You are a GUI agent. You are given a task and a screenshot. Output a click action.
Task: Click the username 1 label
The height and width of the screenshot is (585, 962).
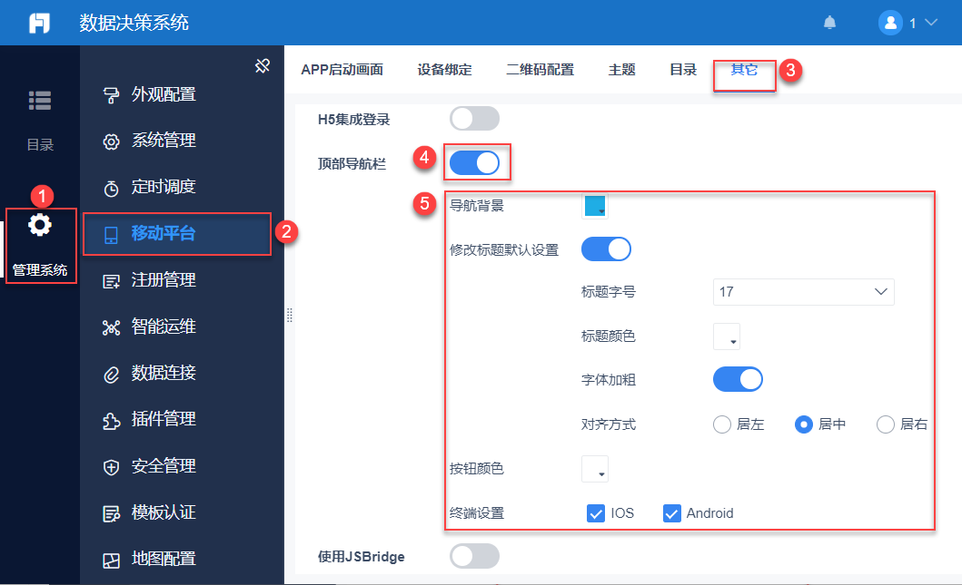coord(912,24)
